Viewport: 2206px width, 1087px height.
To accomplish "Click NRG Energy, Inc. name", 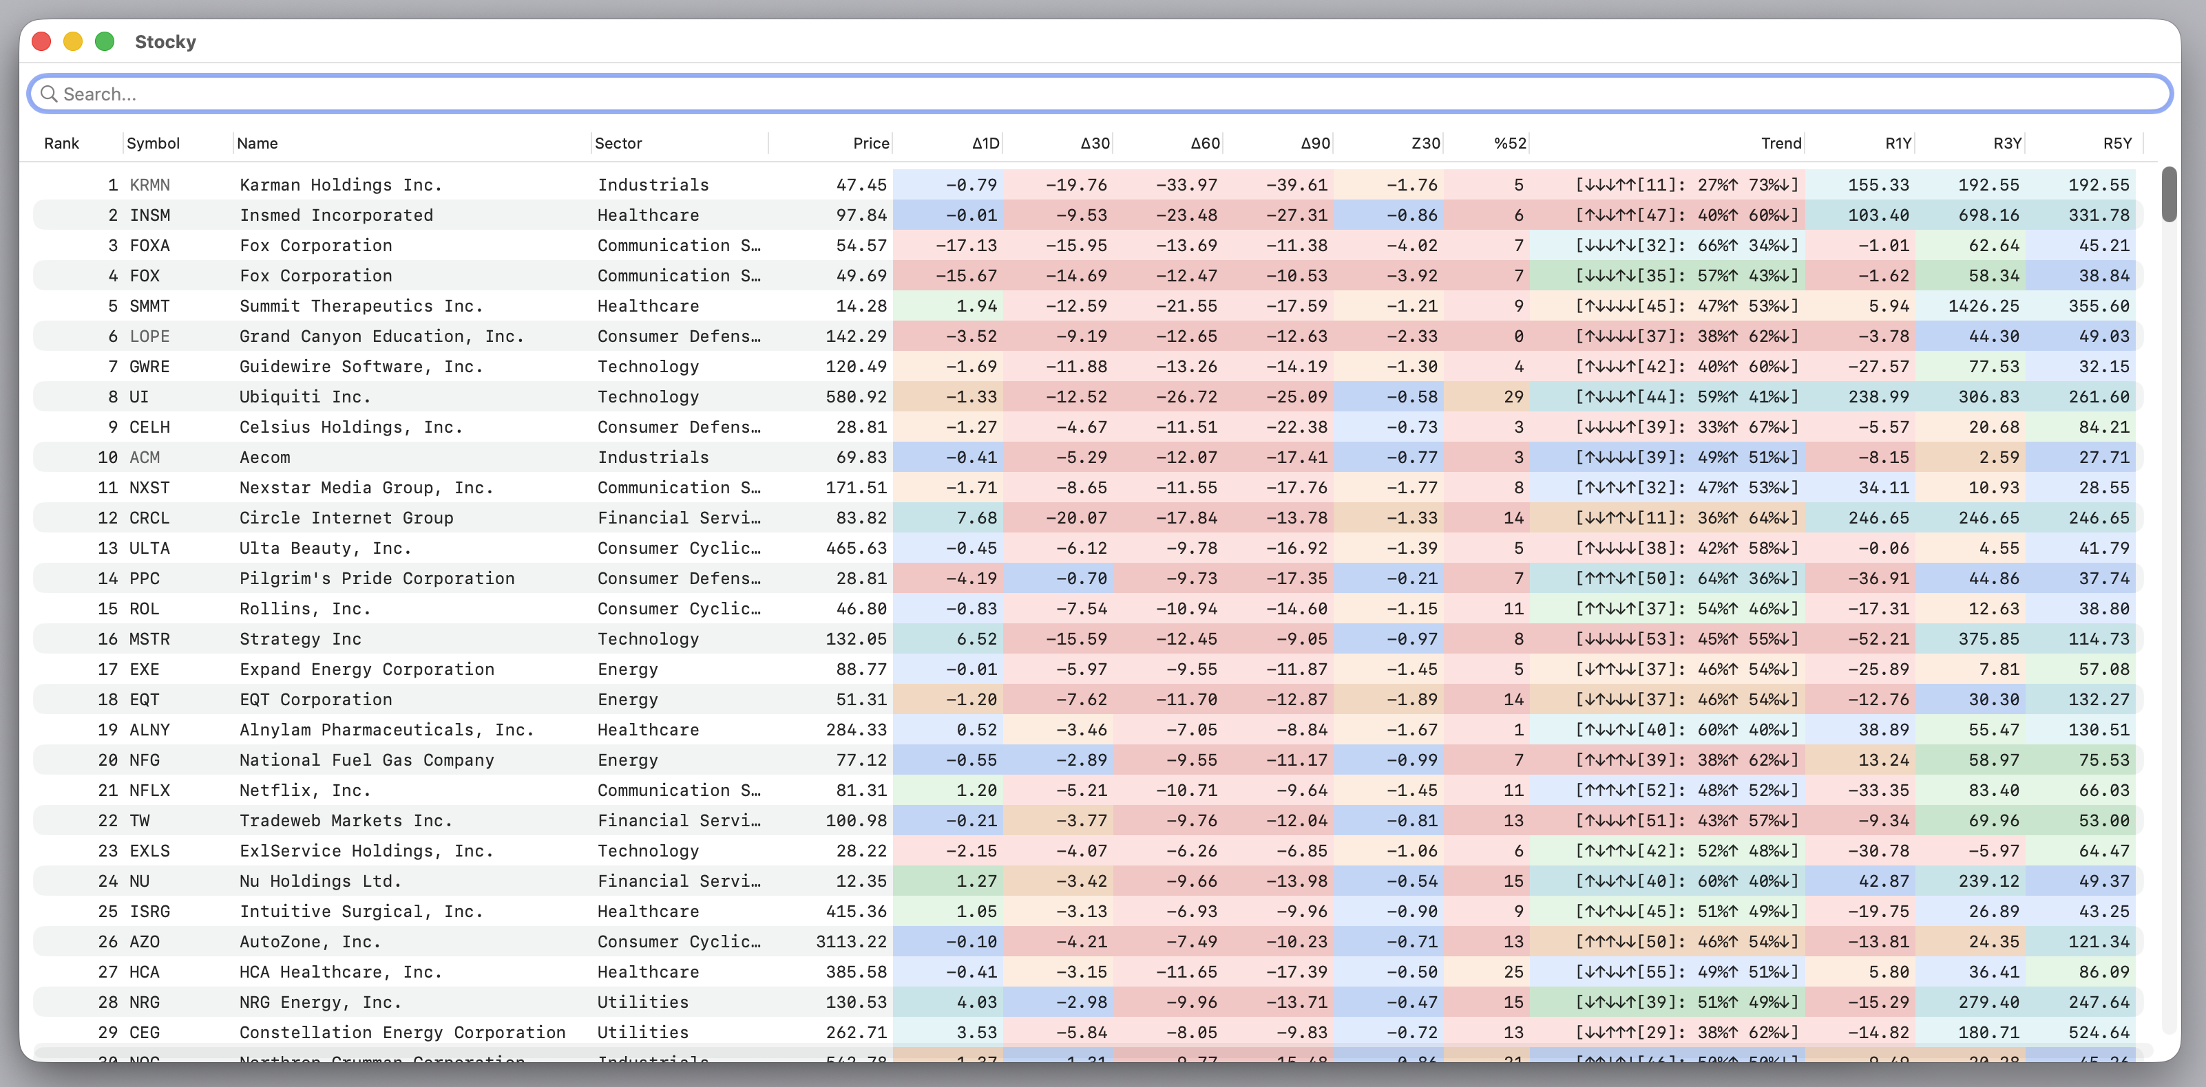I will (x=320, y=1003).
